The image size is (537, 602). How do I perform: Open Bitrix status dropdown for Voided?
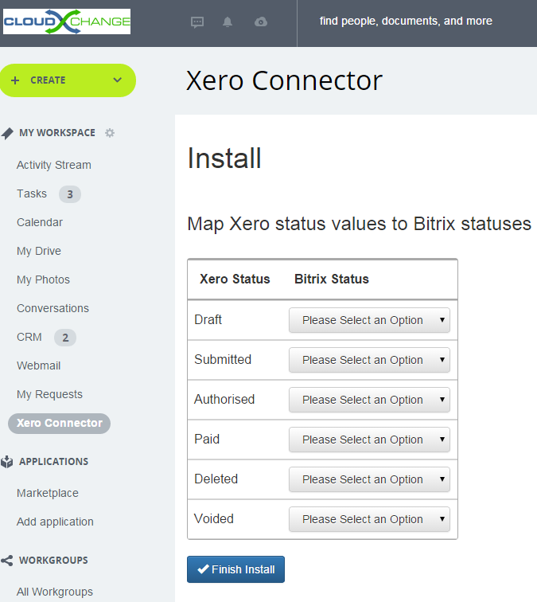[x=369, y=519]
